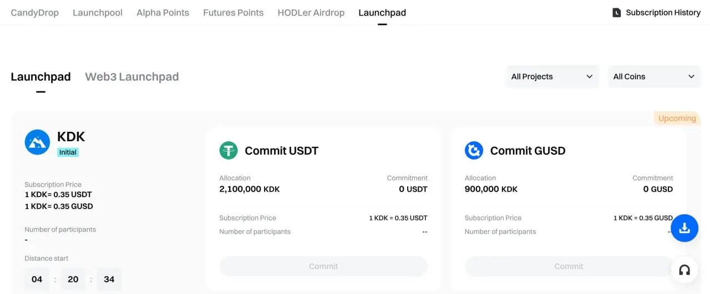Click the KDK token logo icon
This screenshot has width=710, height=294.
(37, 142)
